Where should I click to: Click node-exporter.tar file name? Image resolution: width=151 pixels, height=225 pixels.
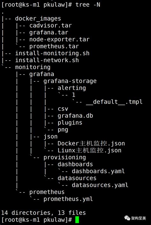coord(59,40)
